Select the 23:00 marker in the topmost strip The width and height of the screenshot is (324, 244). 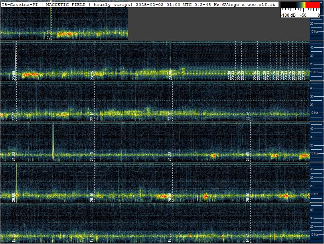tap(49, 35)
